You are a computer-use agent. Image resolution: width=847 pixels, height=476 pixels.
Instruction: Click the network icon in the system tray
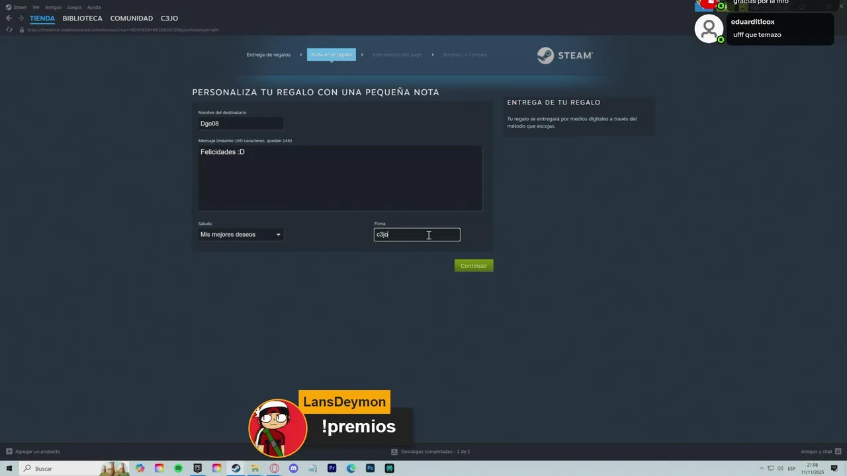click(x=771, y=469)
